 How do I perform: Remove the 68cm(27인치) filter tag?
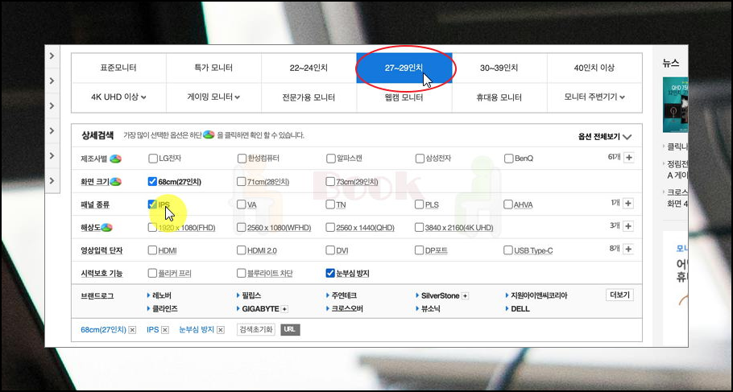tap(132, 330)
